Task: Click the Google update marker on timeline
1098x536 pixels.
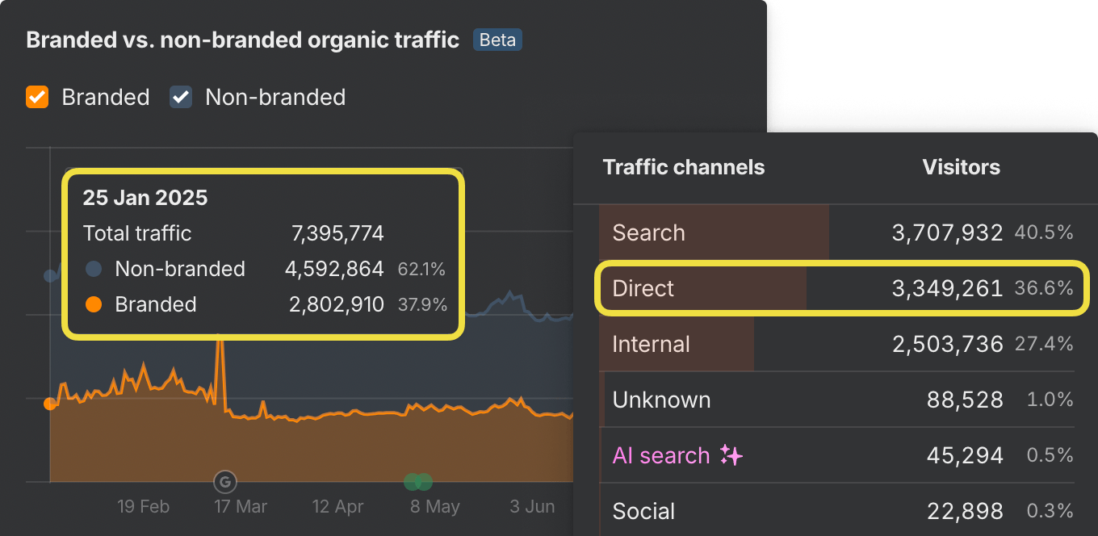Action: [x=224, y=483]
